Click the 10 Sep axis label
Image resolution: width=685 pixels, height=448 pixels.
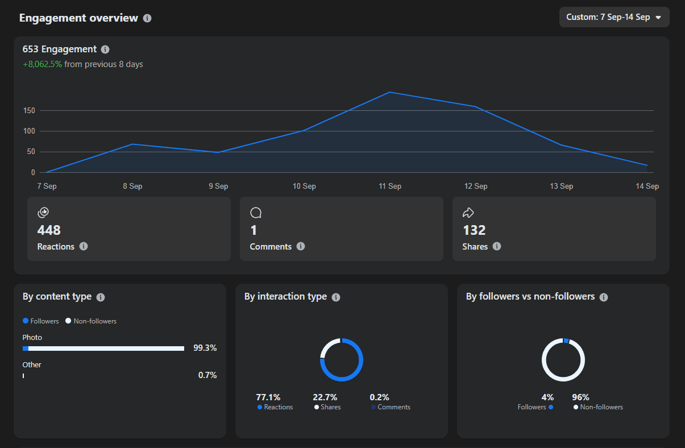click(304, 186)
